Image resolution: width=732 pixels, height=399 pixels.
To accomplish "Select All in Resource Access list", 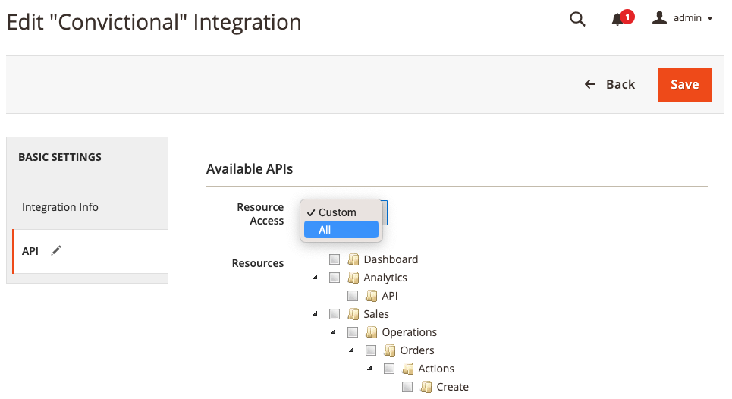I will tap(340, 230).
